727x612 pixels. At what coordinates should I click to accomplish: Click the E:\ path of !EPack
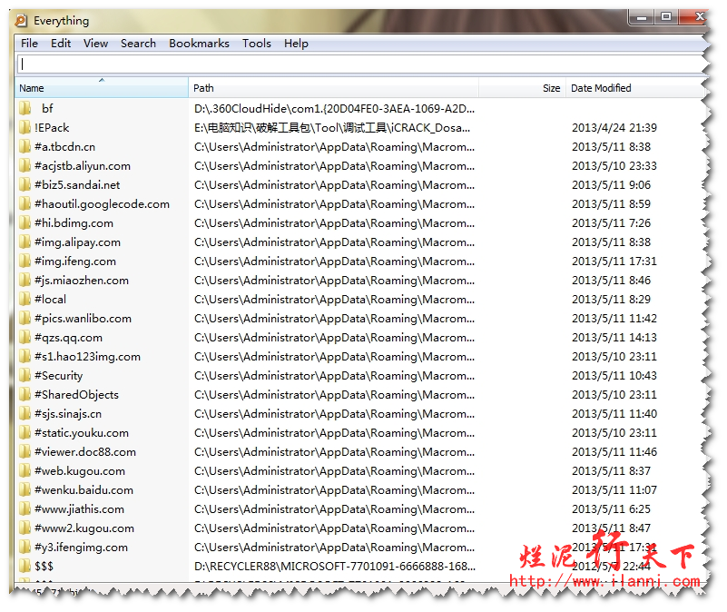332,128
